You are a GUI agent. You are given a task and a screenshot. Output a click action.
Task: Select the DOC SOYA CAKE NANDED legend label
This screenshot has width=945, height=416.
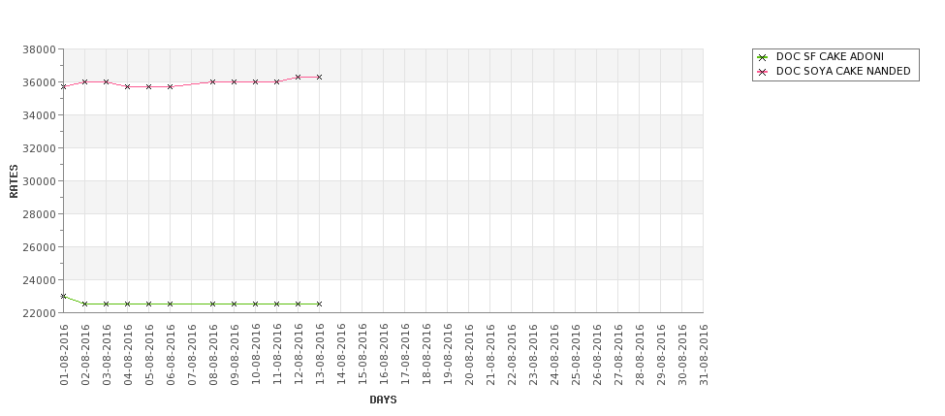pyautogui.click(x=843, y=71)
